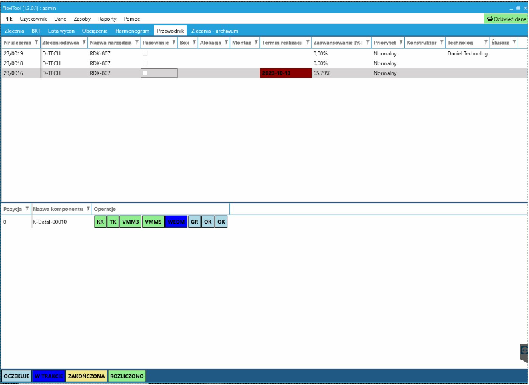Open the Zlecenia - archiwum tab
Viewport: 529px width, 385px height.
215,31
